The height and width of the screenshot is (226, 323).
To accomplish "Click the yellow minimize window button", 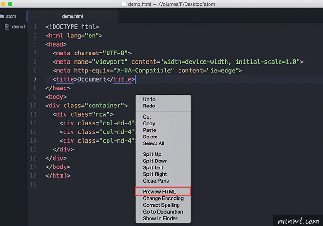I will [3, 4].
